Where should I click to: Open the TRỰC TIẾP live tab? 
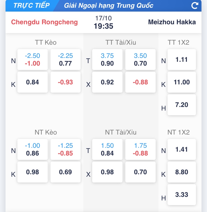tap(31, 6)
